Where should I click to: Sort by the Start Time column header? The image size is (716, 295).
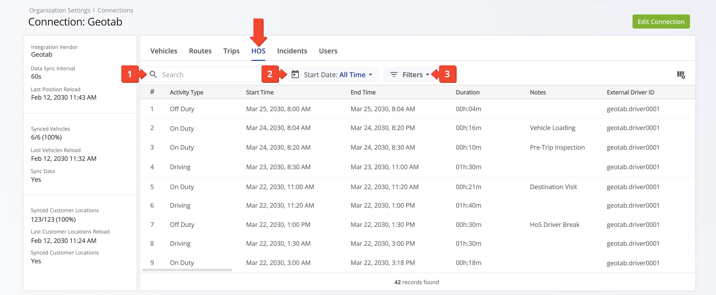(260, 92)
